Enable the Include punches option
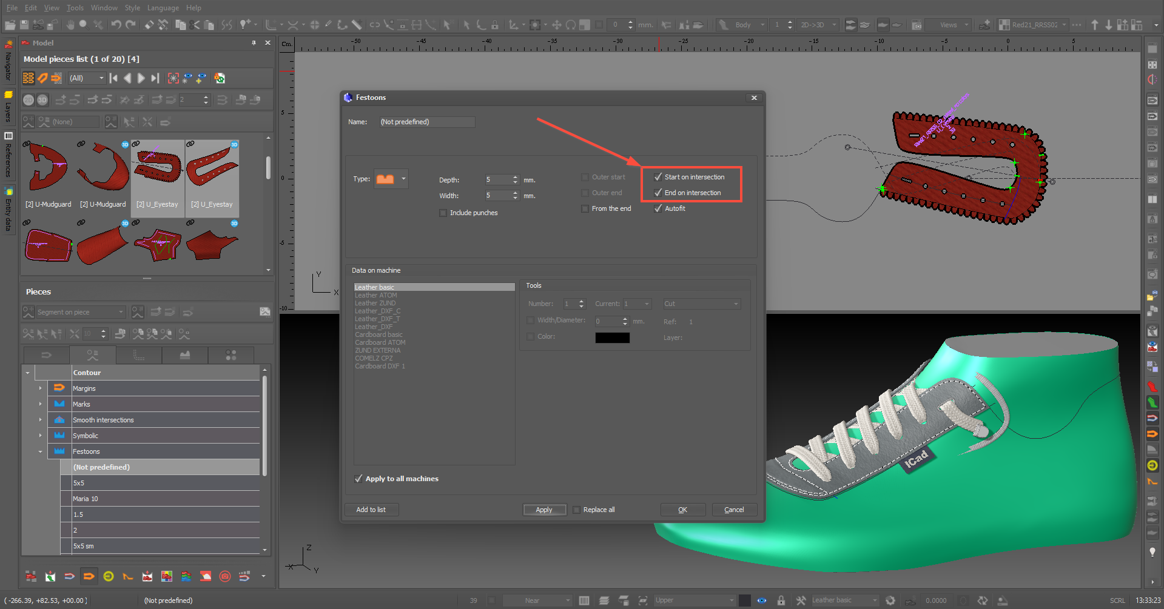The height and width of the screenshot is (609, 1164). 443,213
